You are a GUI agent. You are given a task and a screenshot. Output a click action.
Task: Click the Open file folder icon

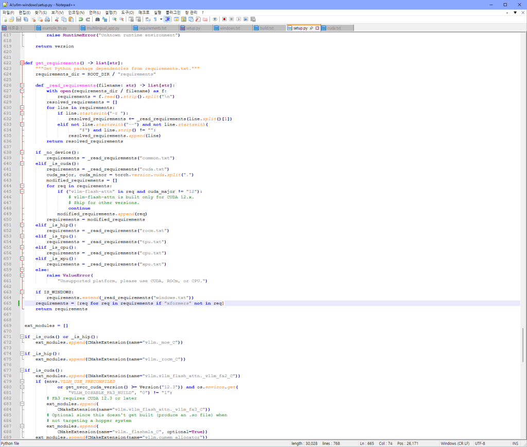point(11,19)
